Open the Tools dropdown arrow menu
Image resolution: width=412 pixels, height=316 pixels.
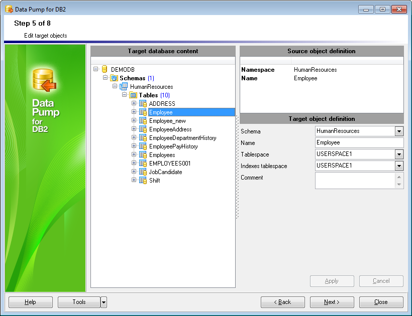pos(104,302)
